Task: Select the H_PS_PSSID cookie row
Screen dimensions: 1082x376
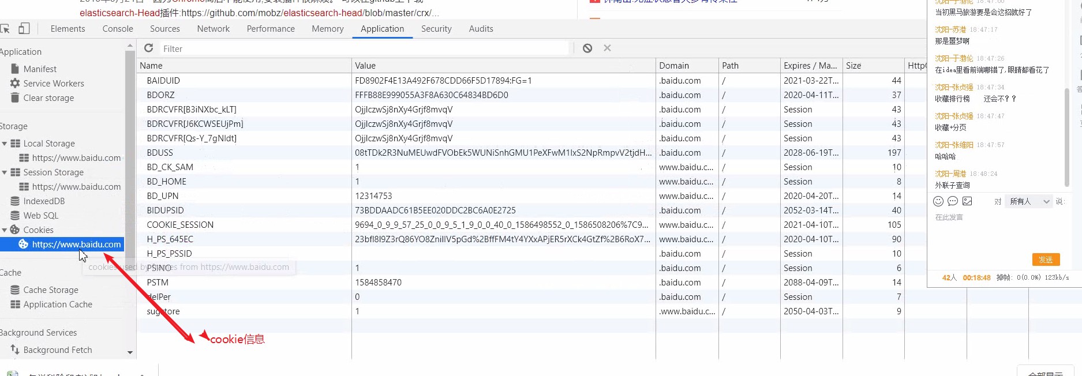Action: coord(531,253)
